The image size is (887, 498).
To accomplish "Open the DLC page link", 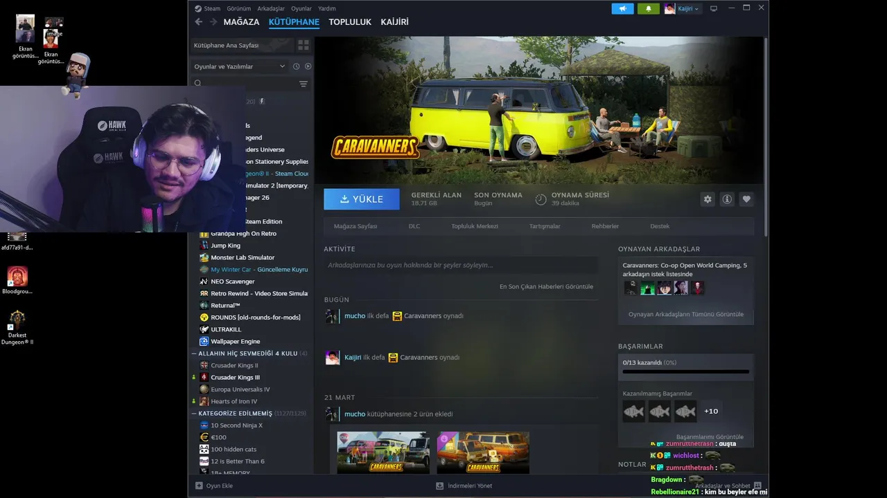I will click(414, 226).
